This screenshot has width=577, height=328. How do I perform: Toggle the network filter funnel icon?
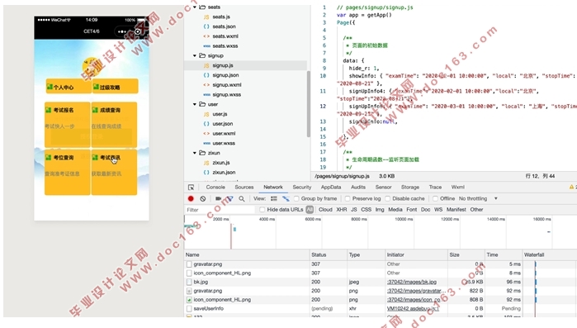click(x=230, y=199)
